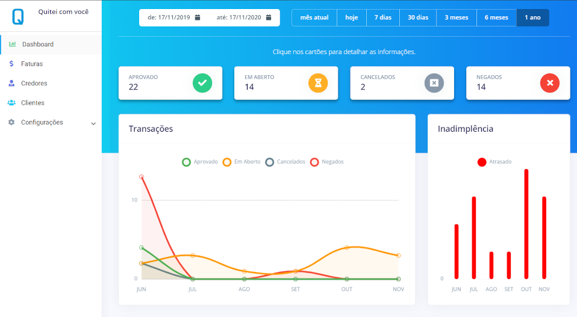The height and width of the screenshot is (317, 577).
Task: Click the Credores person icon
Action: click(11, 83)
